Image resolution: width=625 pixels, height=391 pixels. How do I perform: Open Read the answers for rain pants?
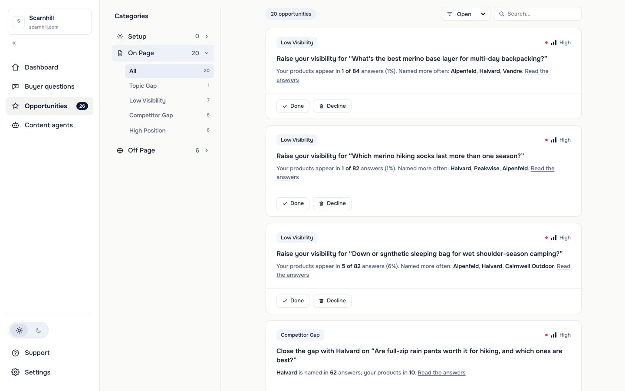click(x=441, y=373)
